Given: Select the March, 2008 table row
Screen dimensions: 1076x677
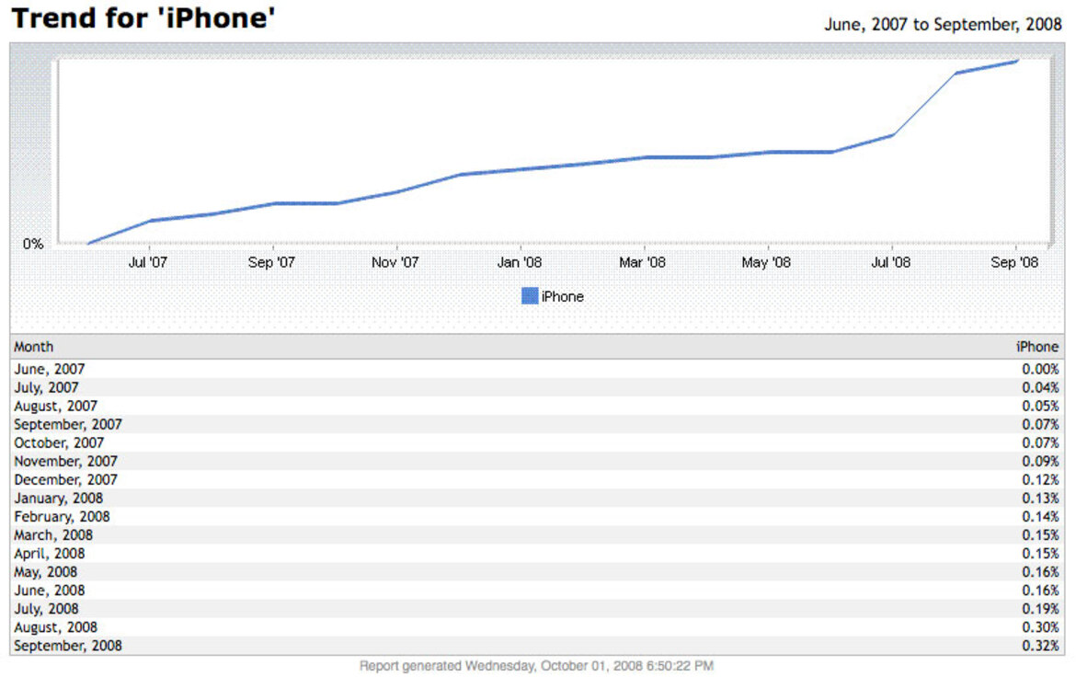Looking at the screenshot, I should [537, 534].
